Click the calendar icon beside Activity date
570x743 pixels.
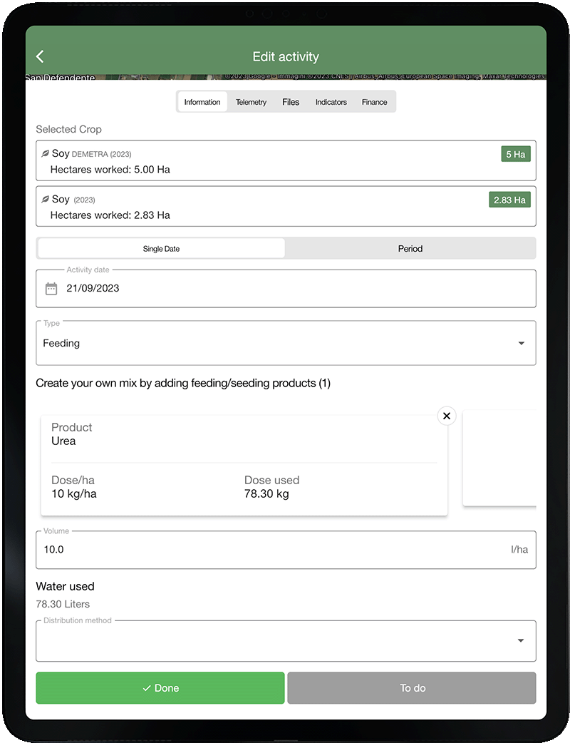click(50, 288)
